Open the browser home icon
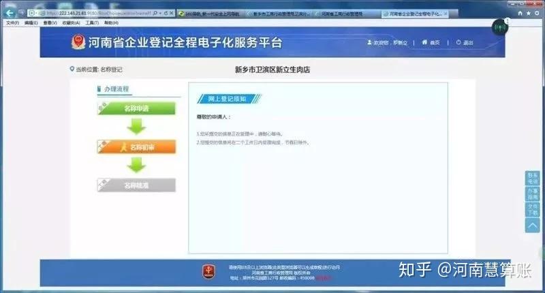 520,13
